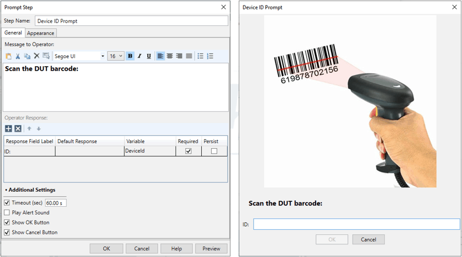Add a new operator response field

(8, 129)
